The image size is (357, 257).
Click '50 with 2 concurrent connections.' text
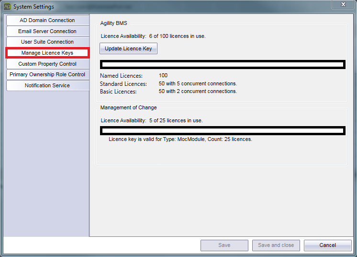click(198, 92)
